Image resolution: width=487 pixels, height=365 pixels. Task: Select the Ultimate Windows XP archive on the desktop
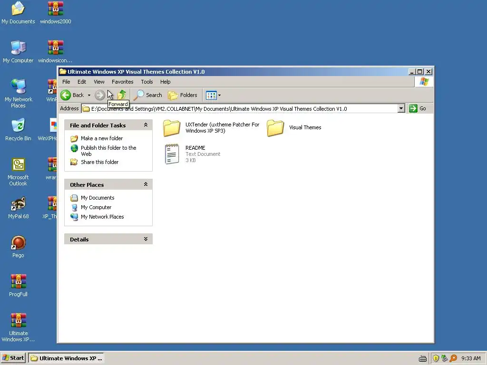click(x=18, y=327)
